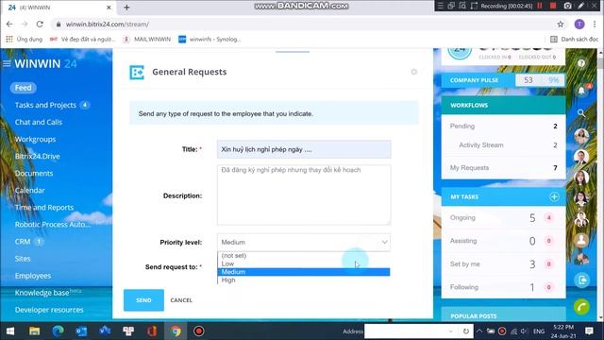Open Bitrix24.Drive

tap(38, 156)
